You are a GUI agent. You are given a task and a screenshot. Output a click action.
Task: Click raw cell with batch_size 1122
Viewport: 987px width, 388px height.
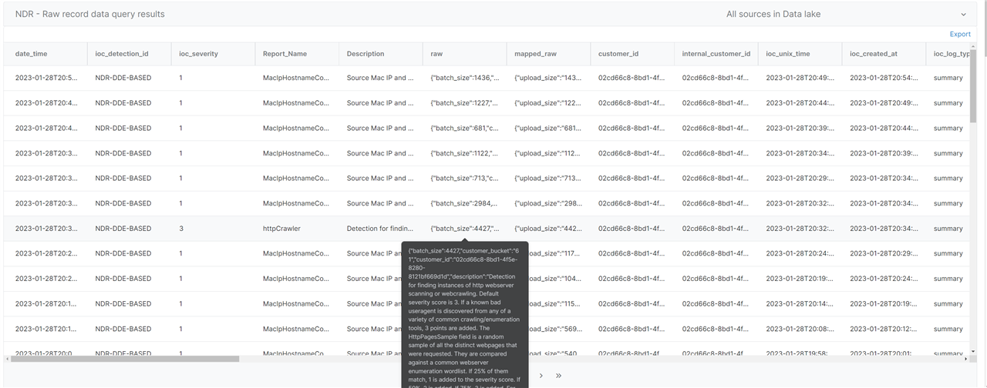coord(465,153)
